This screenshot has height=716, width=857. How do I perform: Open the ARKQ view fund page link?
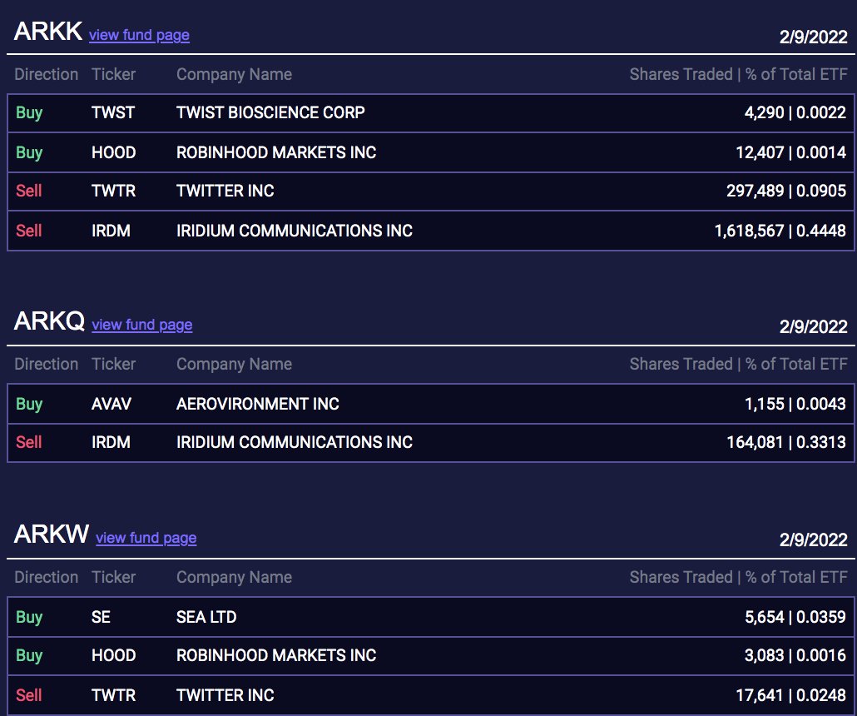coord(142,325)
